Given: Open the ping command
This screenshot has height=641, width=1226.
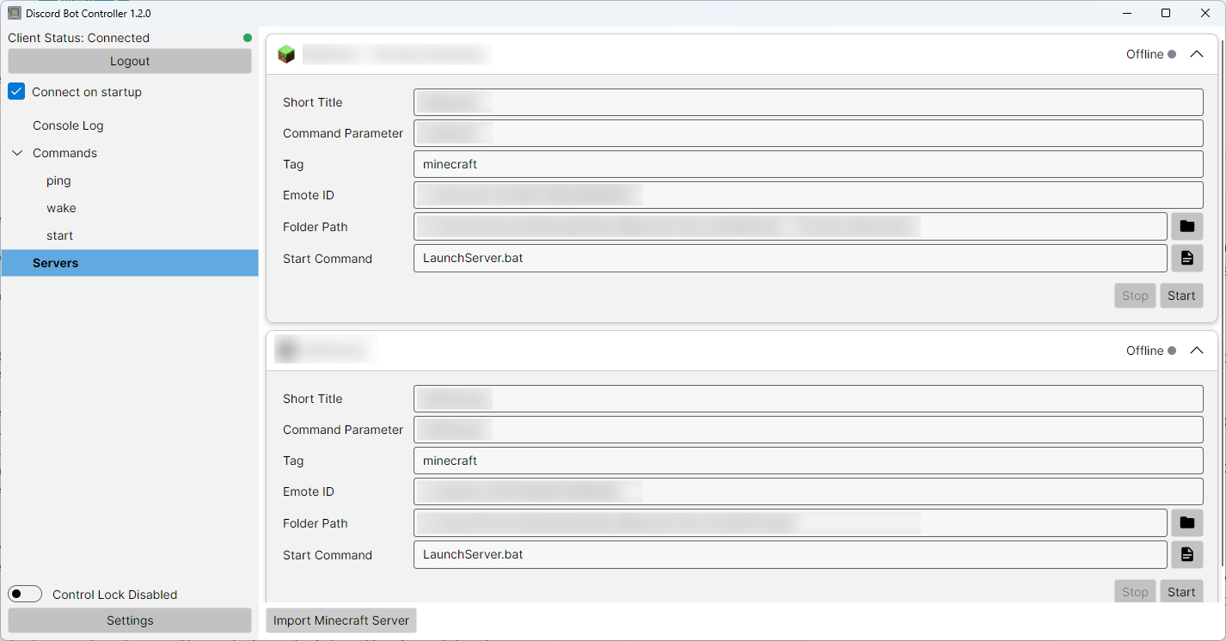Looking at the screenshot, I should point(58,180).
